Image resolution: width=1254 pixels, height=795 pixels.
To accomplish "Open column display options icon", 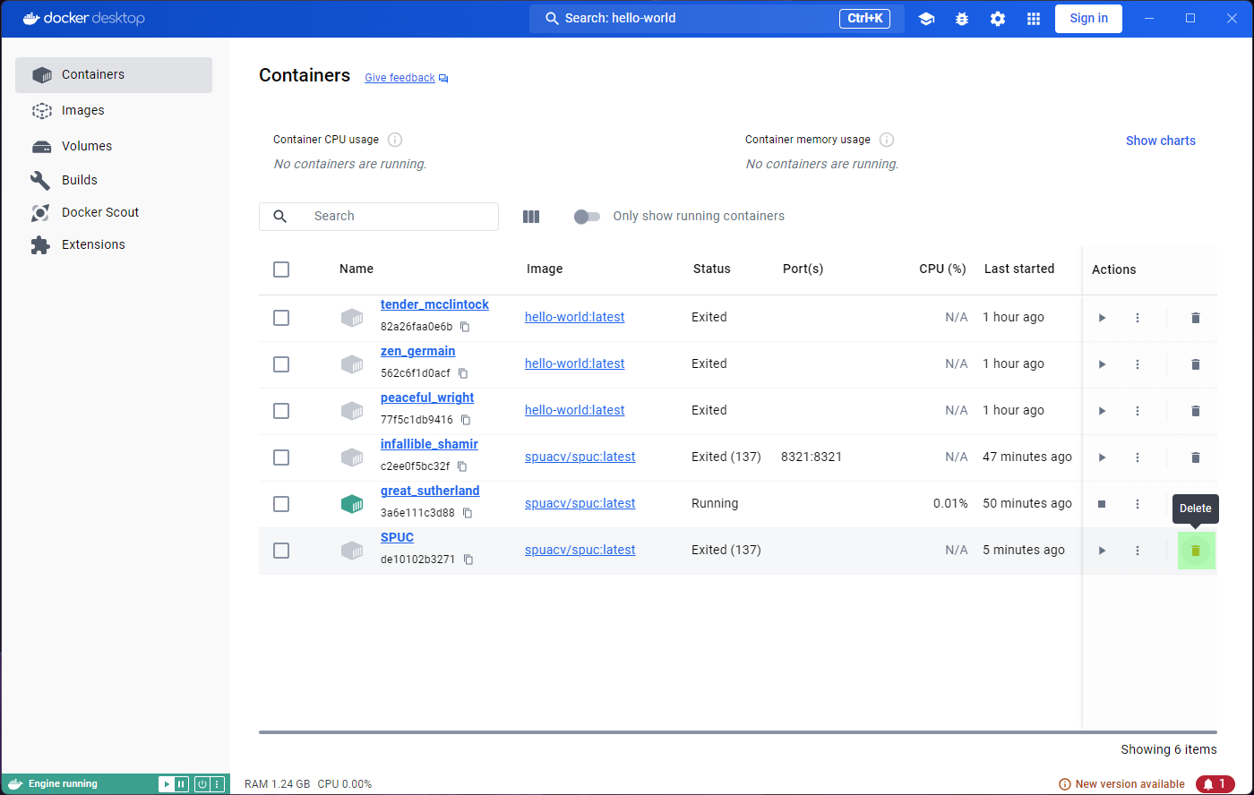I will click(531, 217).
